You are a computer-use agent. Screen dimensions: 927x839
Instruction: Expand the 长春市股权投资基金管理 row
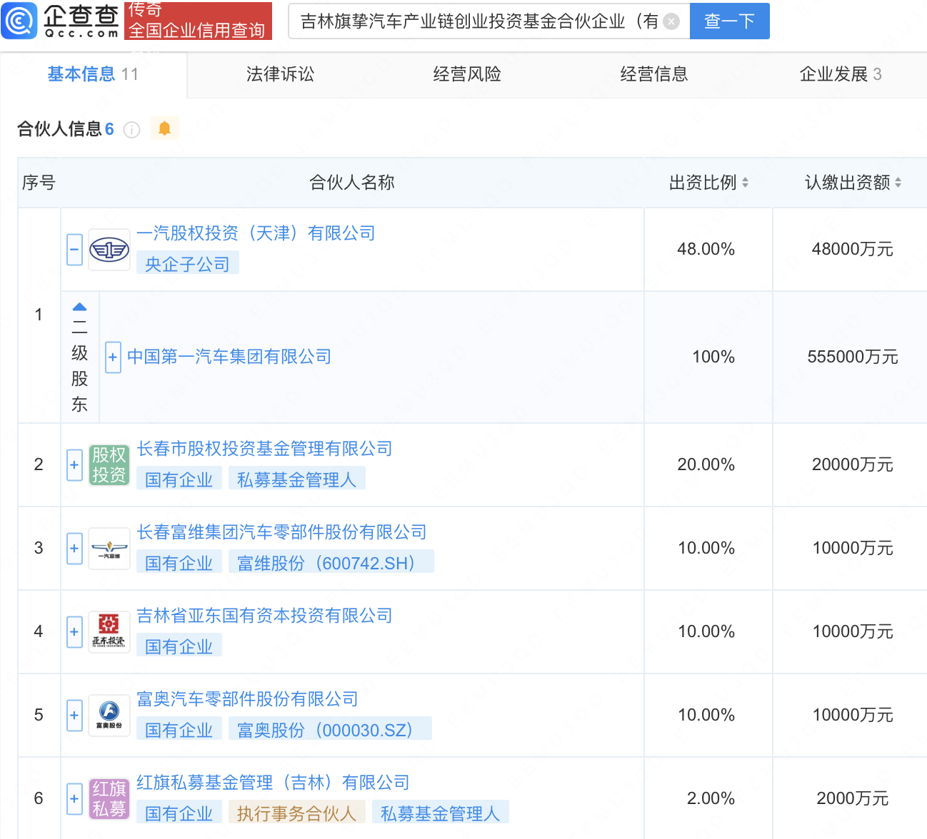pos(74,465)
